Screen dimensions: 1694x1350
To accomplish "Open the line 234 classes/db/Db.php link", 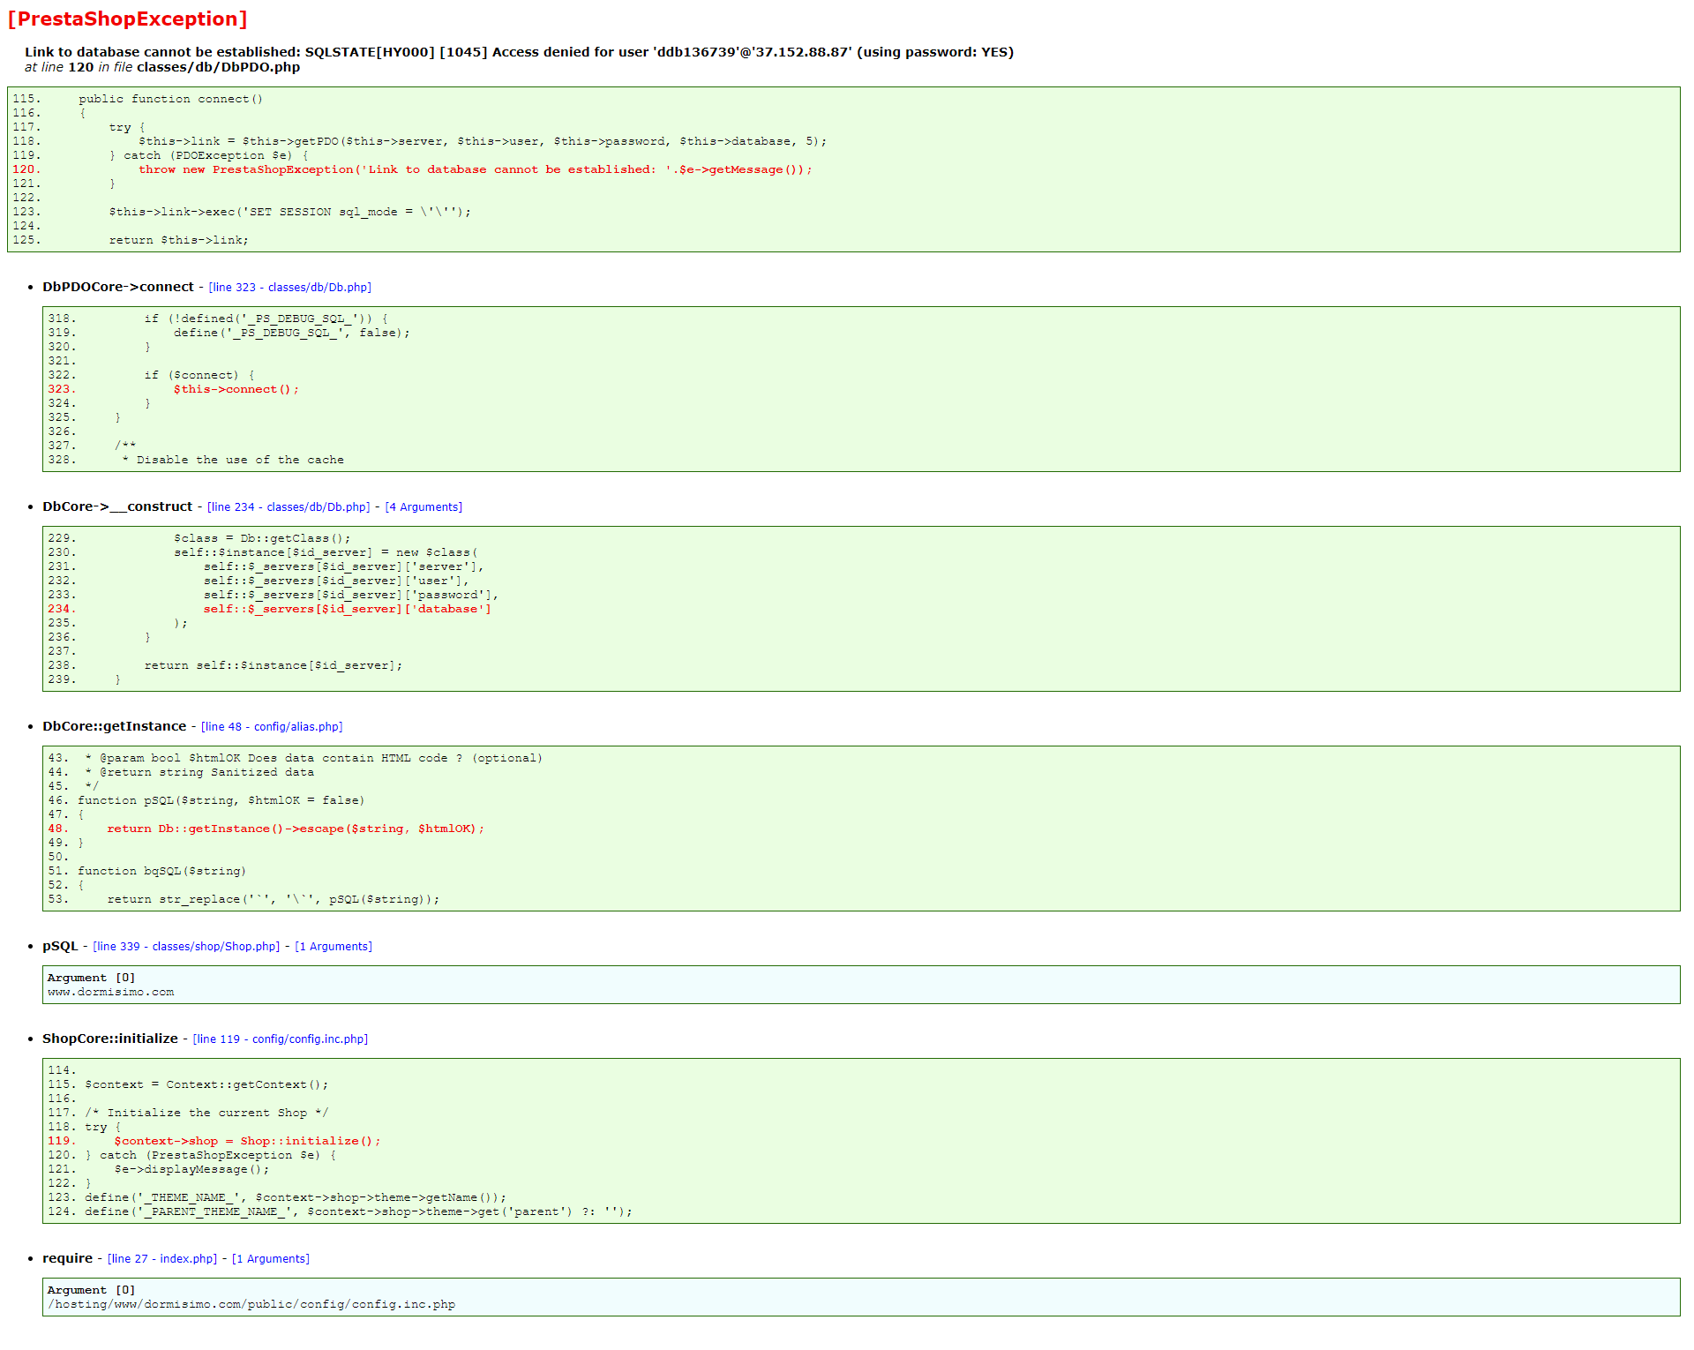I will click(x=289, y=507).
